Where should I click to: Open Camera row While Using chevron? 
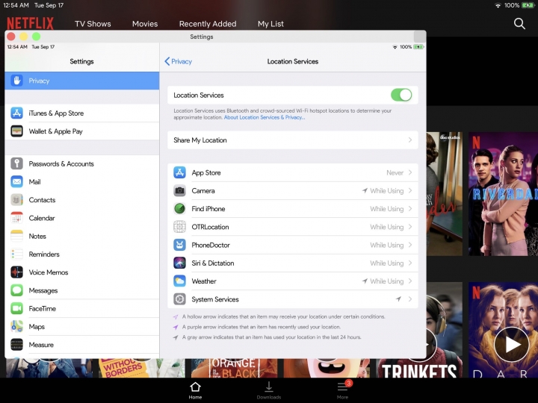click(x=410, y=190)
